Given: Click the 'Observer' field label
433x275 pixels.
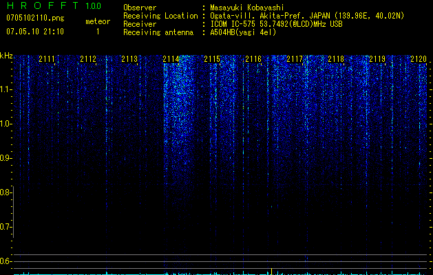Looking at the screenshot, I should pos(140,8).
